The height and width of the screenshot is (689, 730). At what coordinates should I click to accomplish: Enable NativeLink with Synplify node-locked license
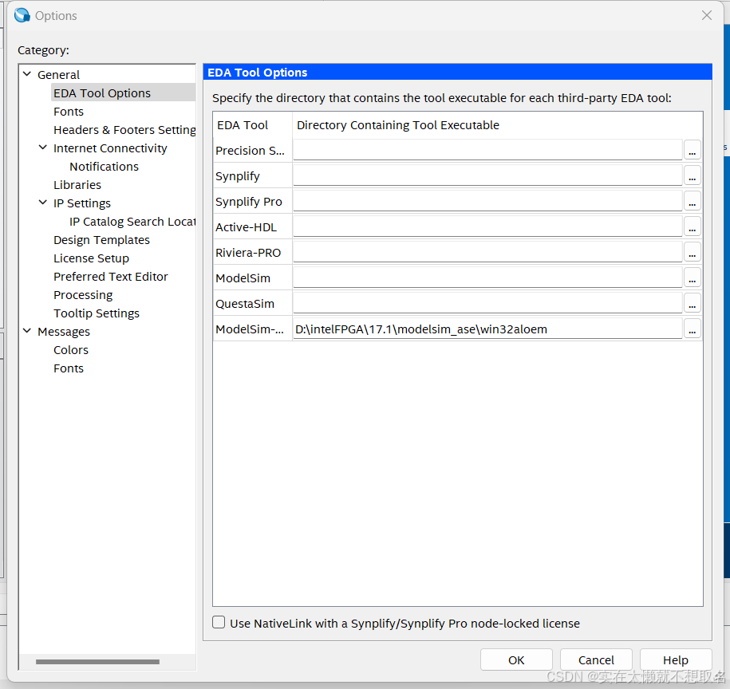(219, 623)
